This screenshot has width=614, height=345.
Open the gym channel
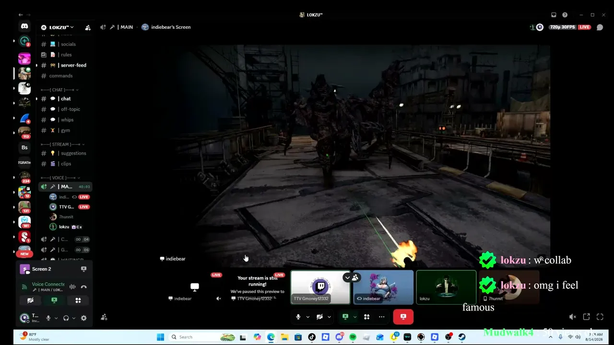click(66, 130)
